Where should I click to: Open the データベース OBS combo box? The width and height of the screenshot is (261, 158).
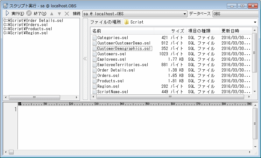(x=236, y=14)
